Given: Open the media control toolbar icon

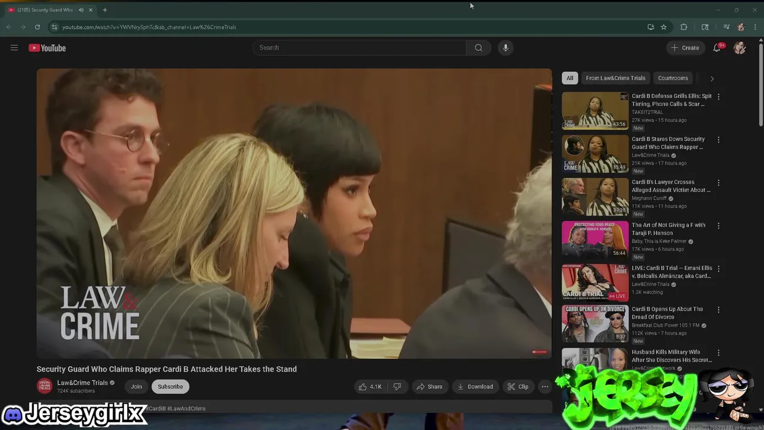Looking at the screenshot, I should point(726,27).
